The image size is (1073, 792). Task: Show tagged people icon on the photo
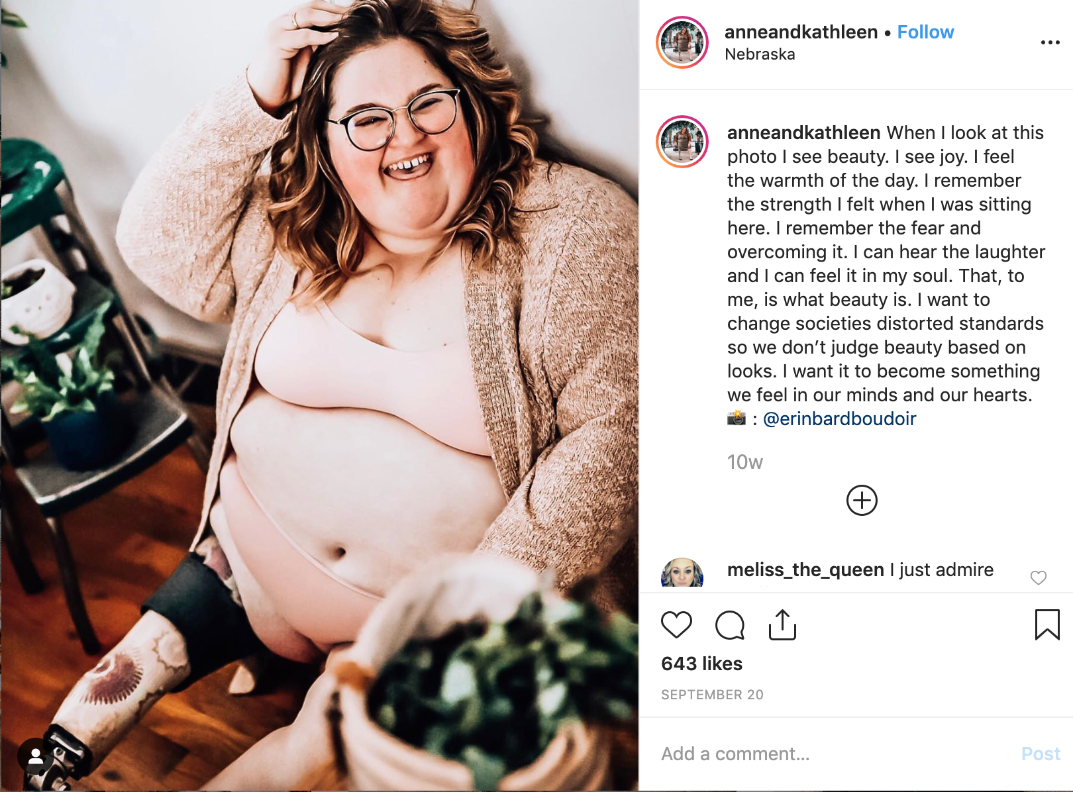click(x=35, y=756)
